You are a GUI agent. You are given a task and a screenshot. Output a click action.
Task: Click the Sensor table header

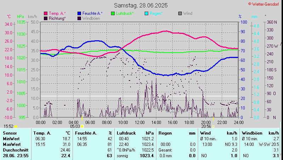pyautogui.click(x=10, y=133)
